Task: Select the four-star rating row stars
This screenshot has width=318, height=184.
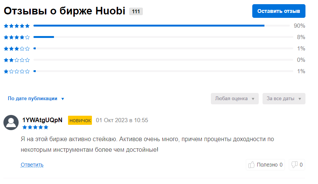Action: coord(17,37)
